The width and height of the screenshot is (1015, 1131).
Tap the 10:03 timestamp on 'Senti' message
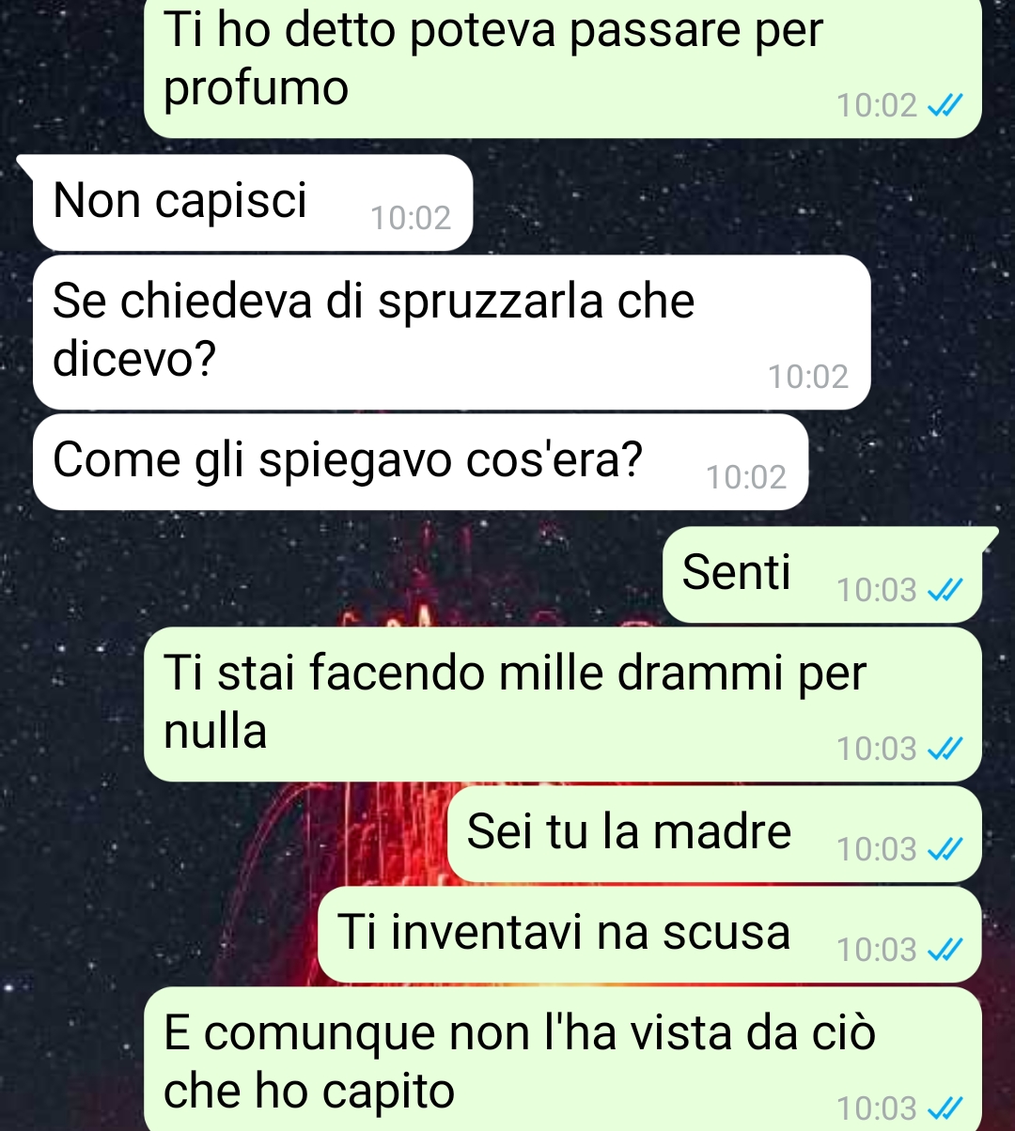coord(876,590)
